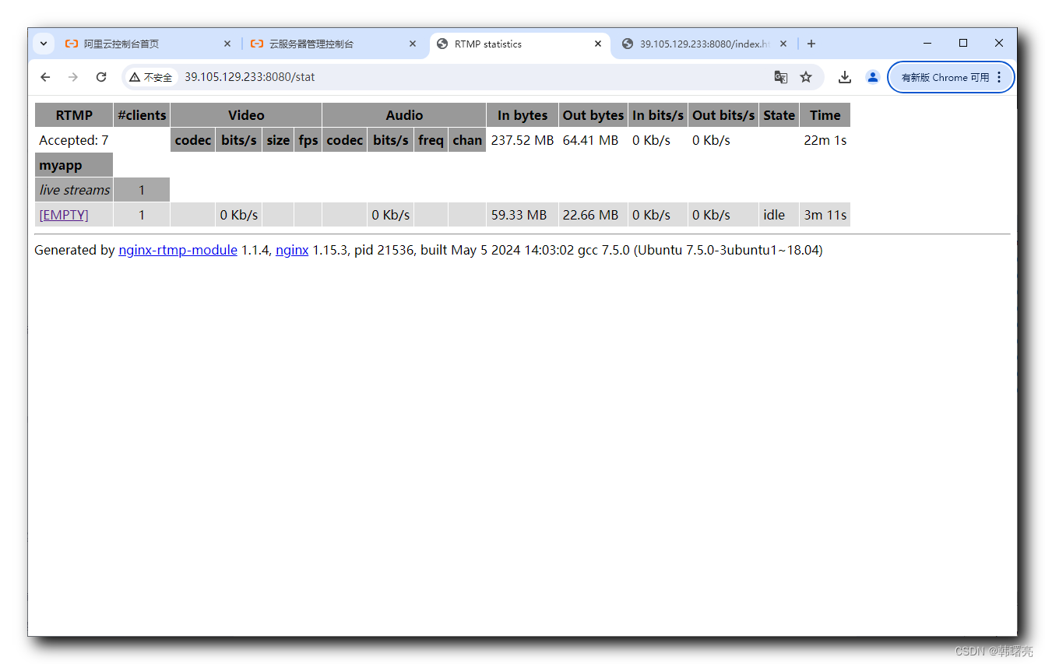Open the user profile icon
The height and width of the screenshot is (664, 1045).
coord(872,77)
